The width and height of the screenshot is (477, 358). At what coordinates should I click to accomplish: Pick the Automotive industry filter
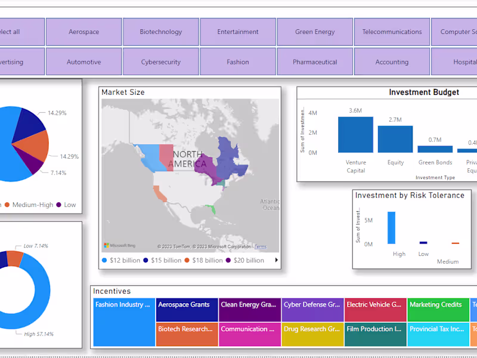click(83, 61)
